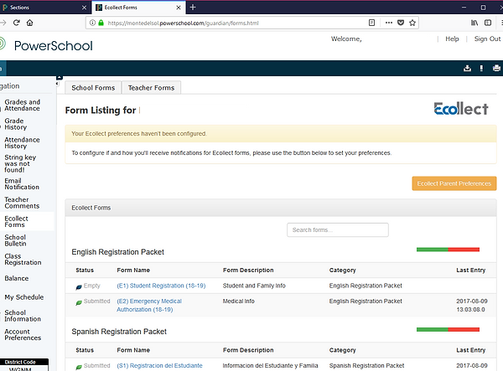The width and height of the screenshot is (503, 371).
Task: Open the School Forms tab
Action: [x=93, y=88]
